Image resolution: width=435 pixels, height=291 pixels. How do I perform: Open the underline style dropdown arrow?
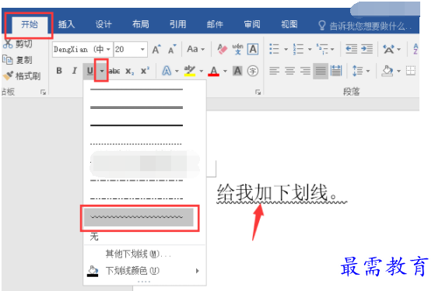(102, 71)
